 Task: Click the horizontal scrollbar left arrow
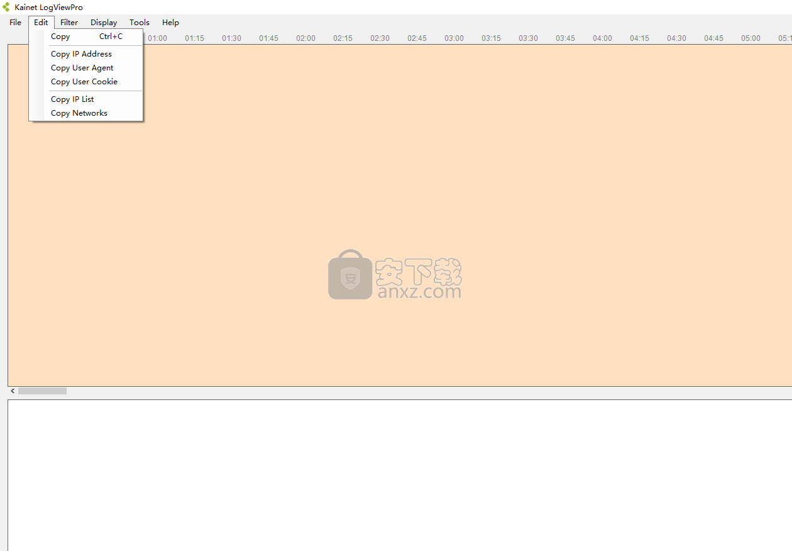click(x=13, y=391)
